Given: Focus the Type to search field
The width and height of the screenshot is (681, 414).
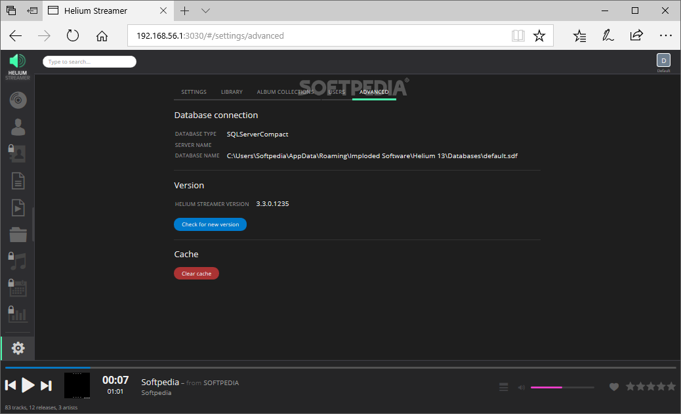Looking at the screenshot, I should (x=89, y=62).
